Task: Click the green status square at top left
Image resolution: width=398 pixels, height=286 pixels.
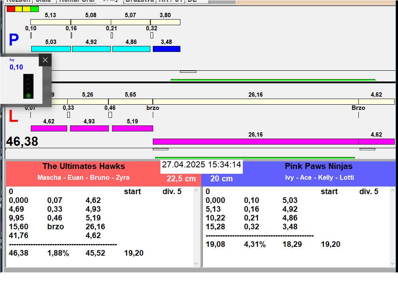Action: click(35, 9)
